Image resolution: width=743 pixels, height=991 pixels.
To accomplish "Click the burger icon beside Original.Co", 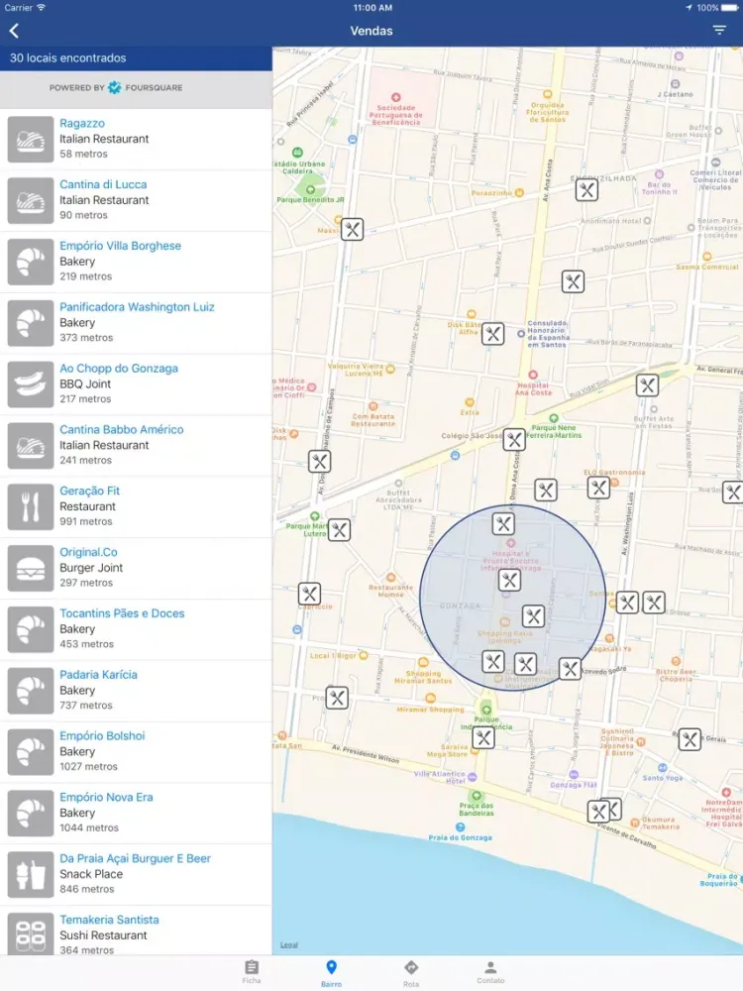I will pos(31,568).
